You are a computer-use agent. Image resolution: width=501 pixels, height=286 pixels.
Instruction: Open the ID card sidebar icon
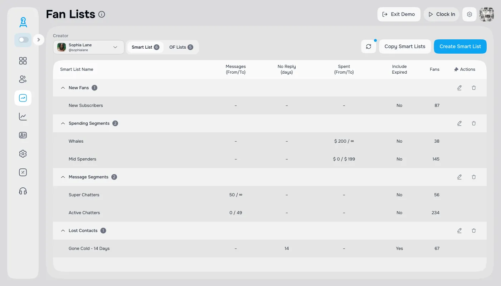coord(23,135)
